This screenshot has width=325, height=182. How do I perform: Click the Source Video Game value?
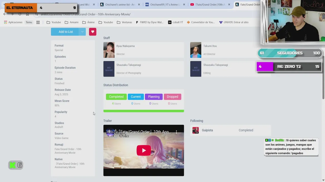[61, 138]
